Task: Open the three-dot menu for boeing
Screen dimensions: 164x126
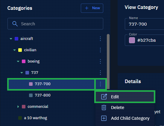Action: pyautogui.click(x=100, y=61)
